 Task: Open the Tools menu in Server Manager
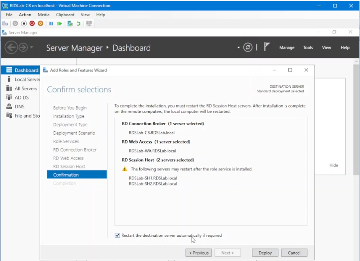point(308,48)
